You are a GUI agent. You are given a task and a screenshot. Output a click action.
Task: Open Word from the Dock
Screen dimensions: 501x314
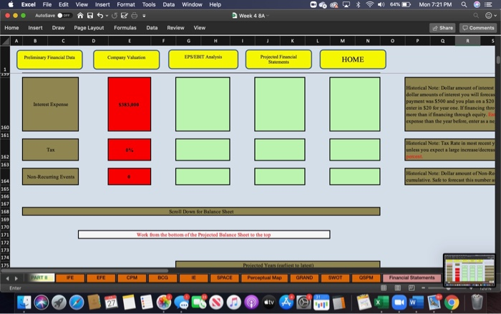tap(417, 303)
